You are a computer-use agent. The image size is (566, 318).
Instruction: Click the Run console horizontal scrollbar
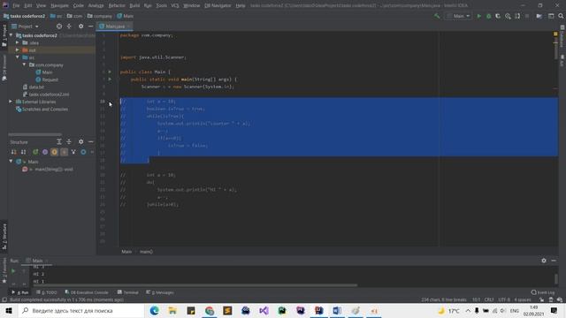point(195,284)
